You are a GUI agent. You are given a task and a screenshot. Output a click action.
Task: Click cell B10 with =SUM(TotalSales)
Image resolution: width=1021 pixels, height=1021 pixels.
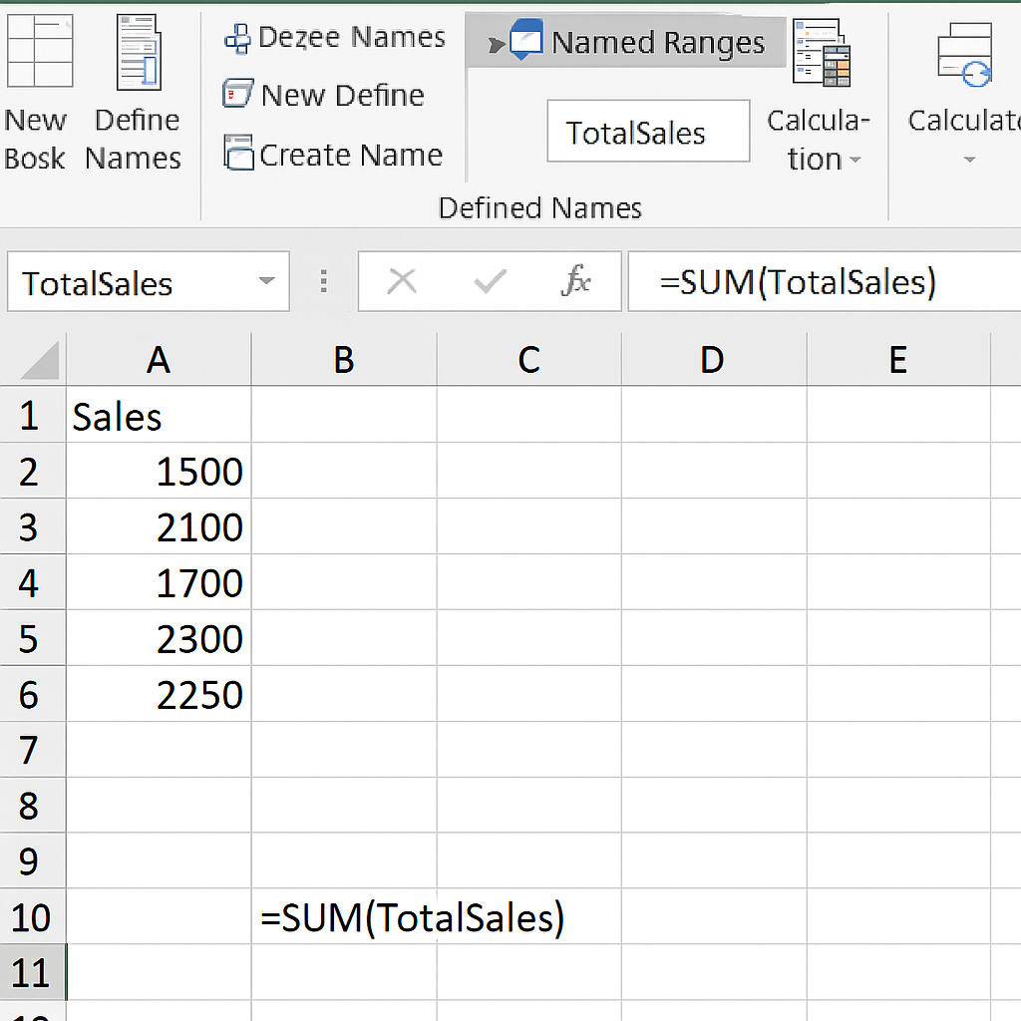pyautogui.click(x=344, y=916)
